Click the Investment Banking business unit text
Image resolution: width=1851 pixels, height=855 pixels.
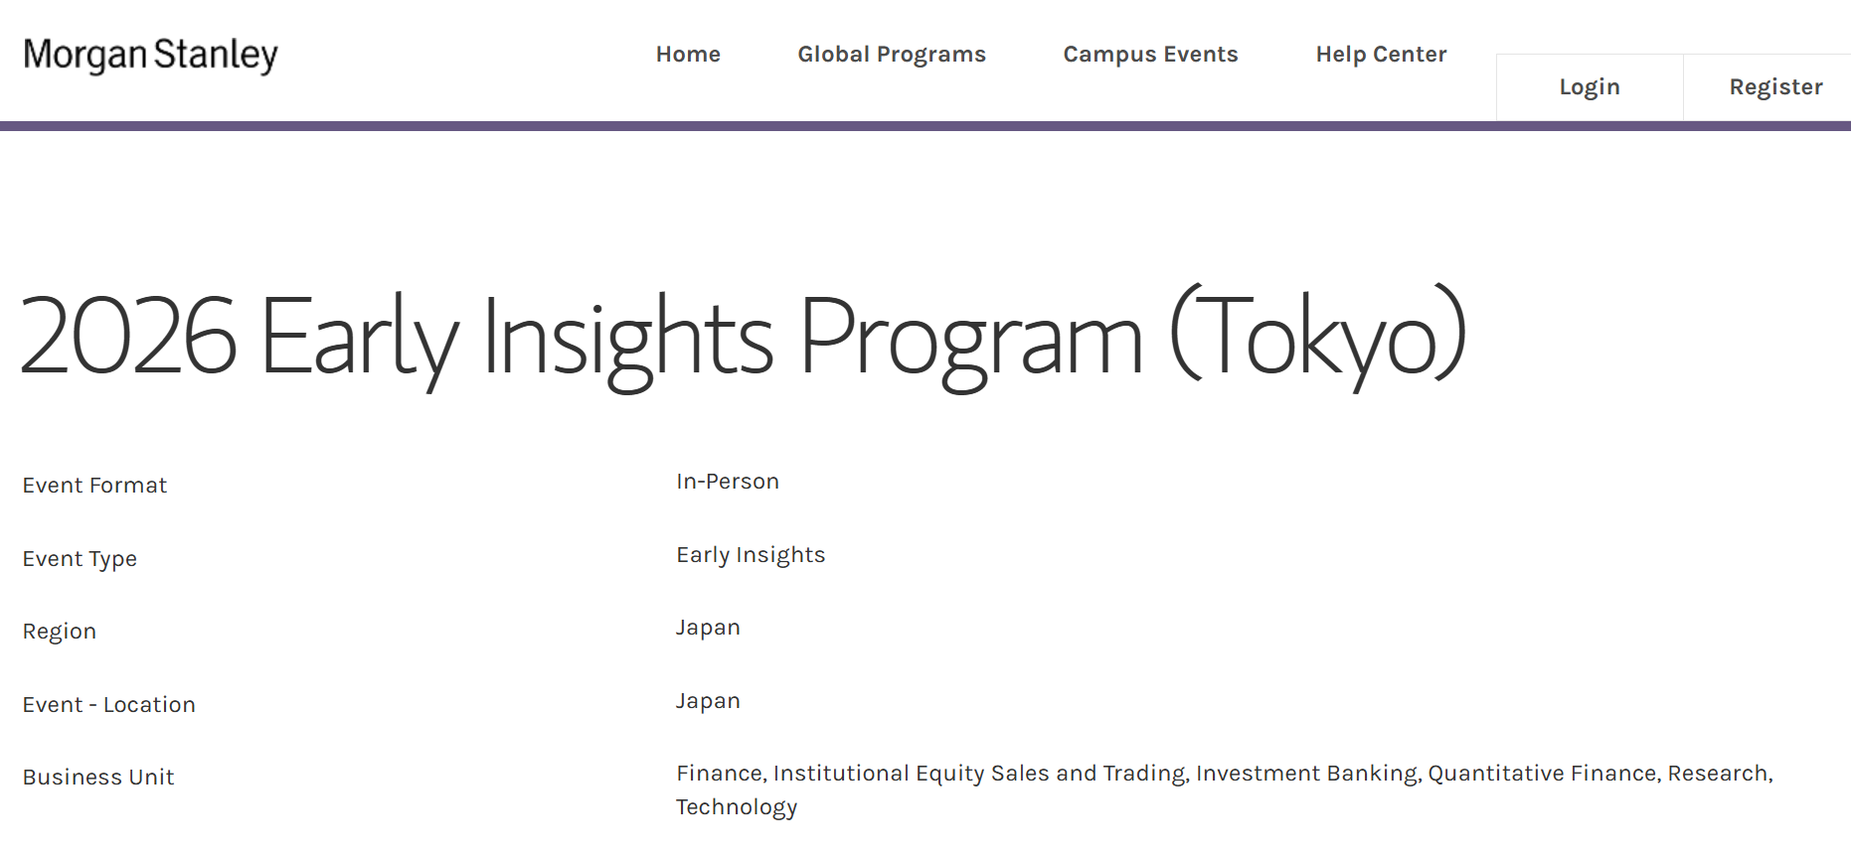(1307, 774)
